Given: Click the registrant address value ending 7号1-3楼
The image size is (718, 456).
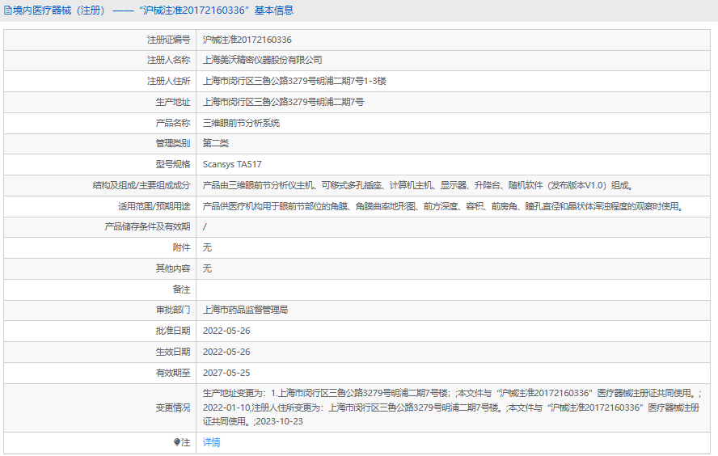Looking at the screenshot, I should [x=294, y=81].
